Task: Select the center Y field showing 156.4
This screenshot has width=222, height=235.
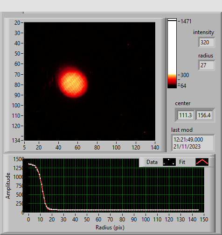Action: pyautogui.click(x=204, y=115)
